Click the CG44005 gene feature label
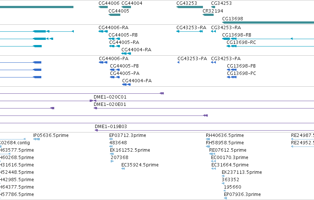This screenshot has height=200, width=314. [119, 11]
